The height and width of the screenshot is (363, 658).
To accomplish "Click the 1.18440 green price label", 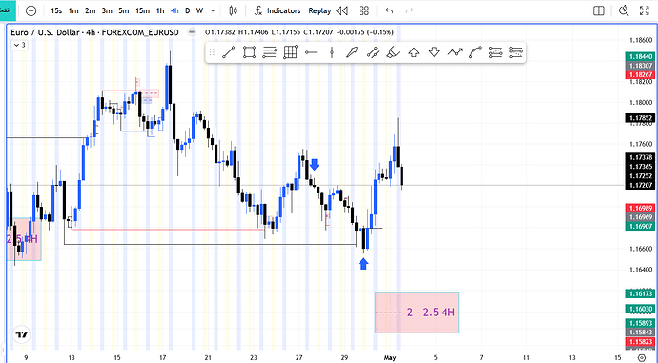I will tap(640, 56).
